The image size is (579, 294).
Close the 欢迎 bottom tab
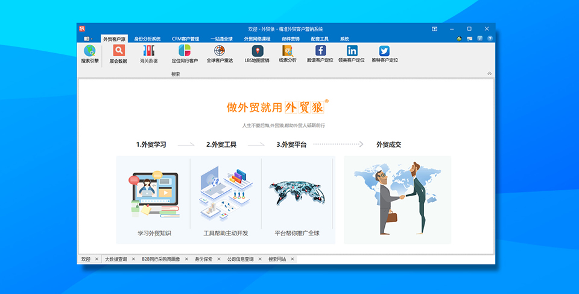pyautogui.click(x=96, y=259)
